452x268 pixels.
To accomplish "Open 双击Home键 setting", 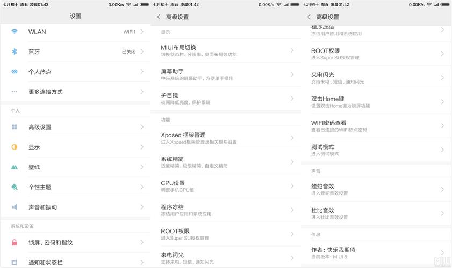I will (x=376, y=102).
